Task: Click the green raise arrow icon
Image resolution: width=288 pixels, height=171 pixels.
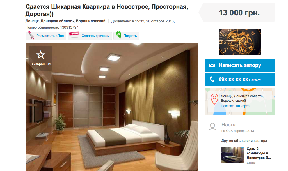Action: [x=119, y=34]
